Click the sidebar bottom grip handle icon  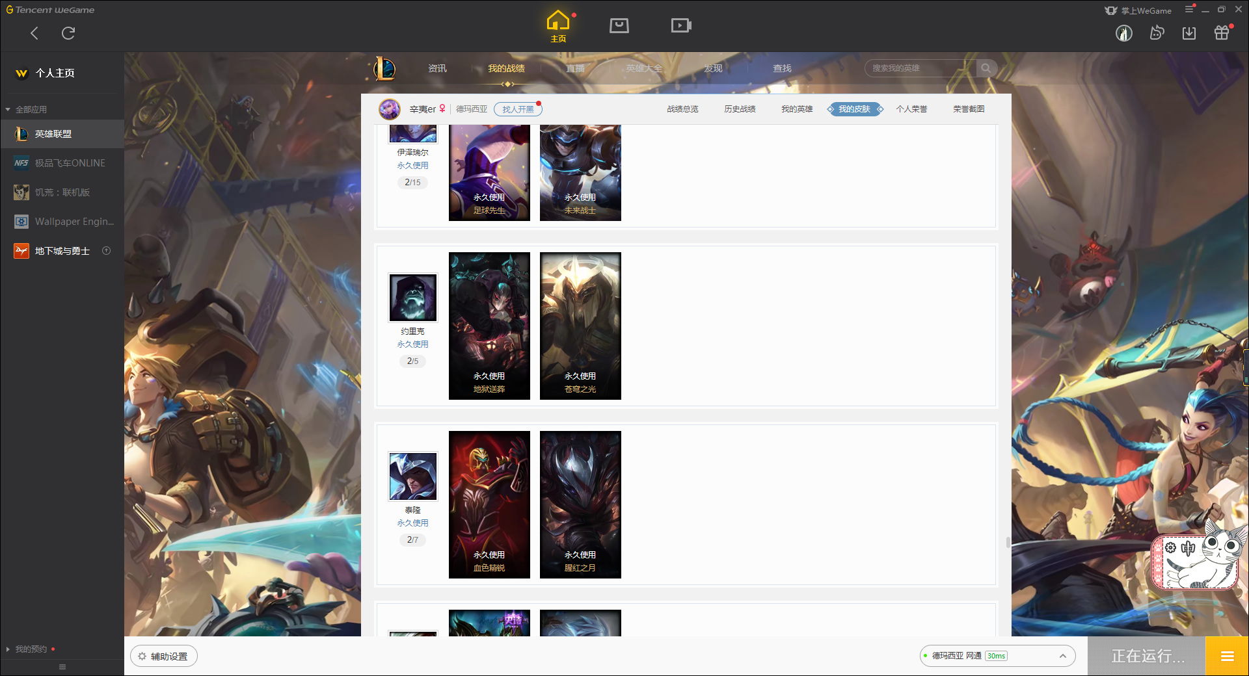62,667
